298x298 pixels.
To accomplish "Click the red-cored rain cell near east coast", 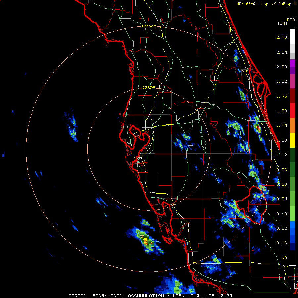I will 258,128.
